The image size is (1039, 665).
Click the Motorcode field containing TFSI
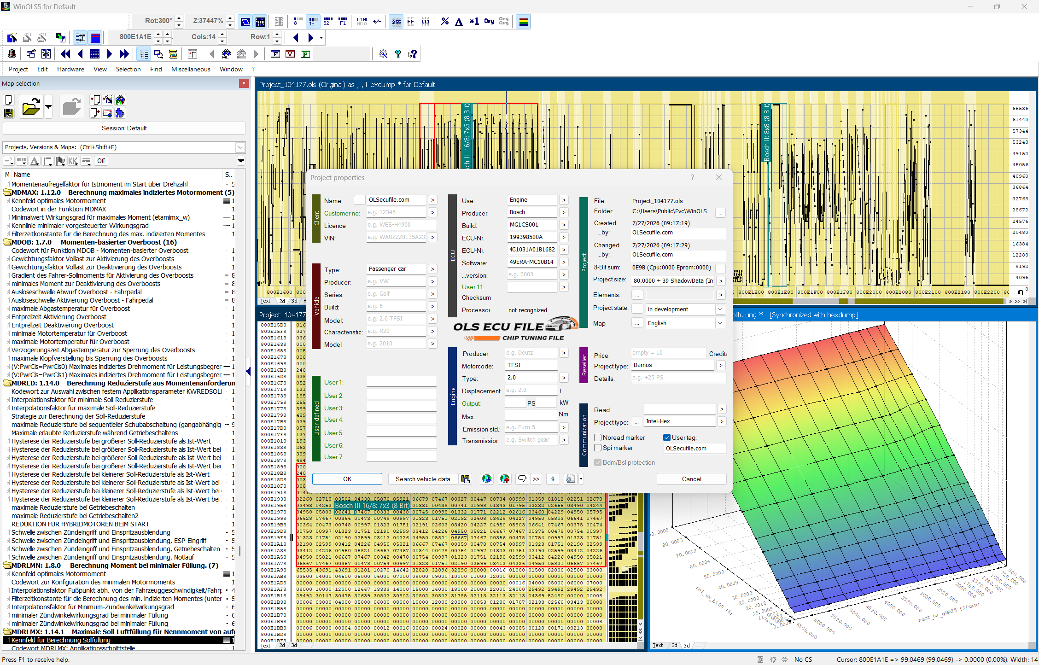coord(531,365)
